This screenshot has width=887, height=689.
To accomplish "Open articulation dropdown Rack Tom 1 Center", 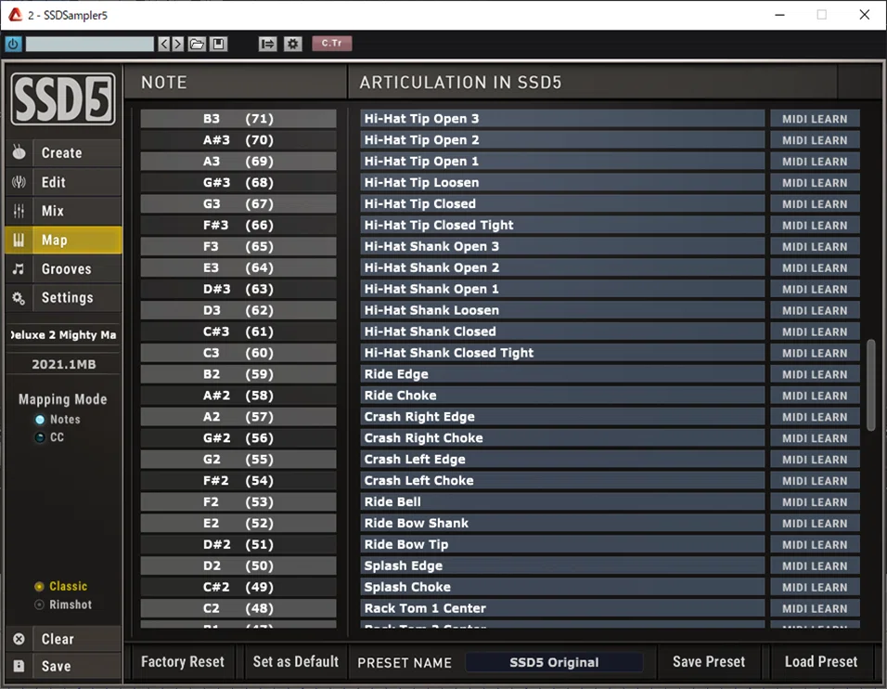I will coord(562,608).
